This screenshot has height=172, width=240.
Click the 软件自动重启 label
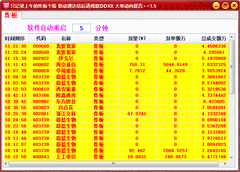click(47, 28)
